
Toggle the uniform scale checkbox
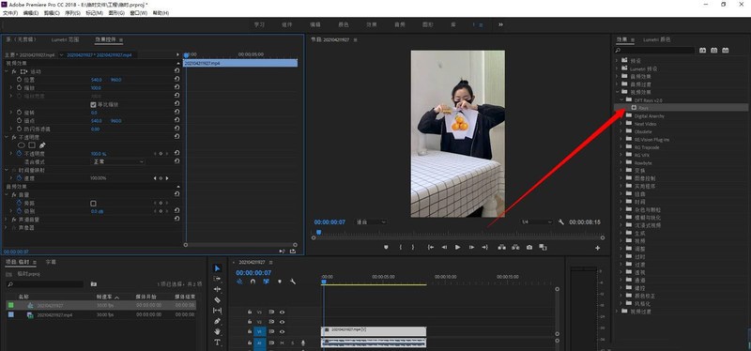pos(93,104)
